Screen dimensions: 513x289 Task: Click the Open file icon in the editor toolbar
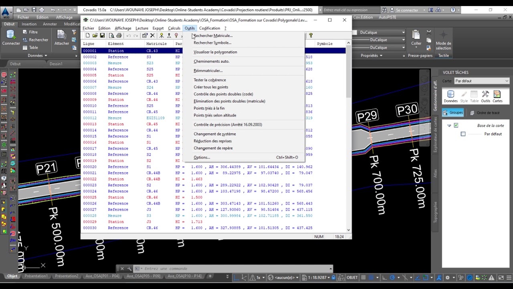pos(95,36)
